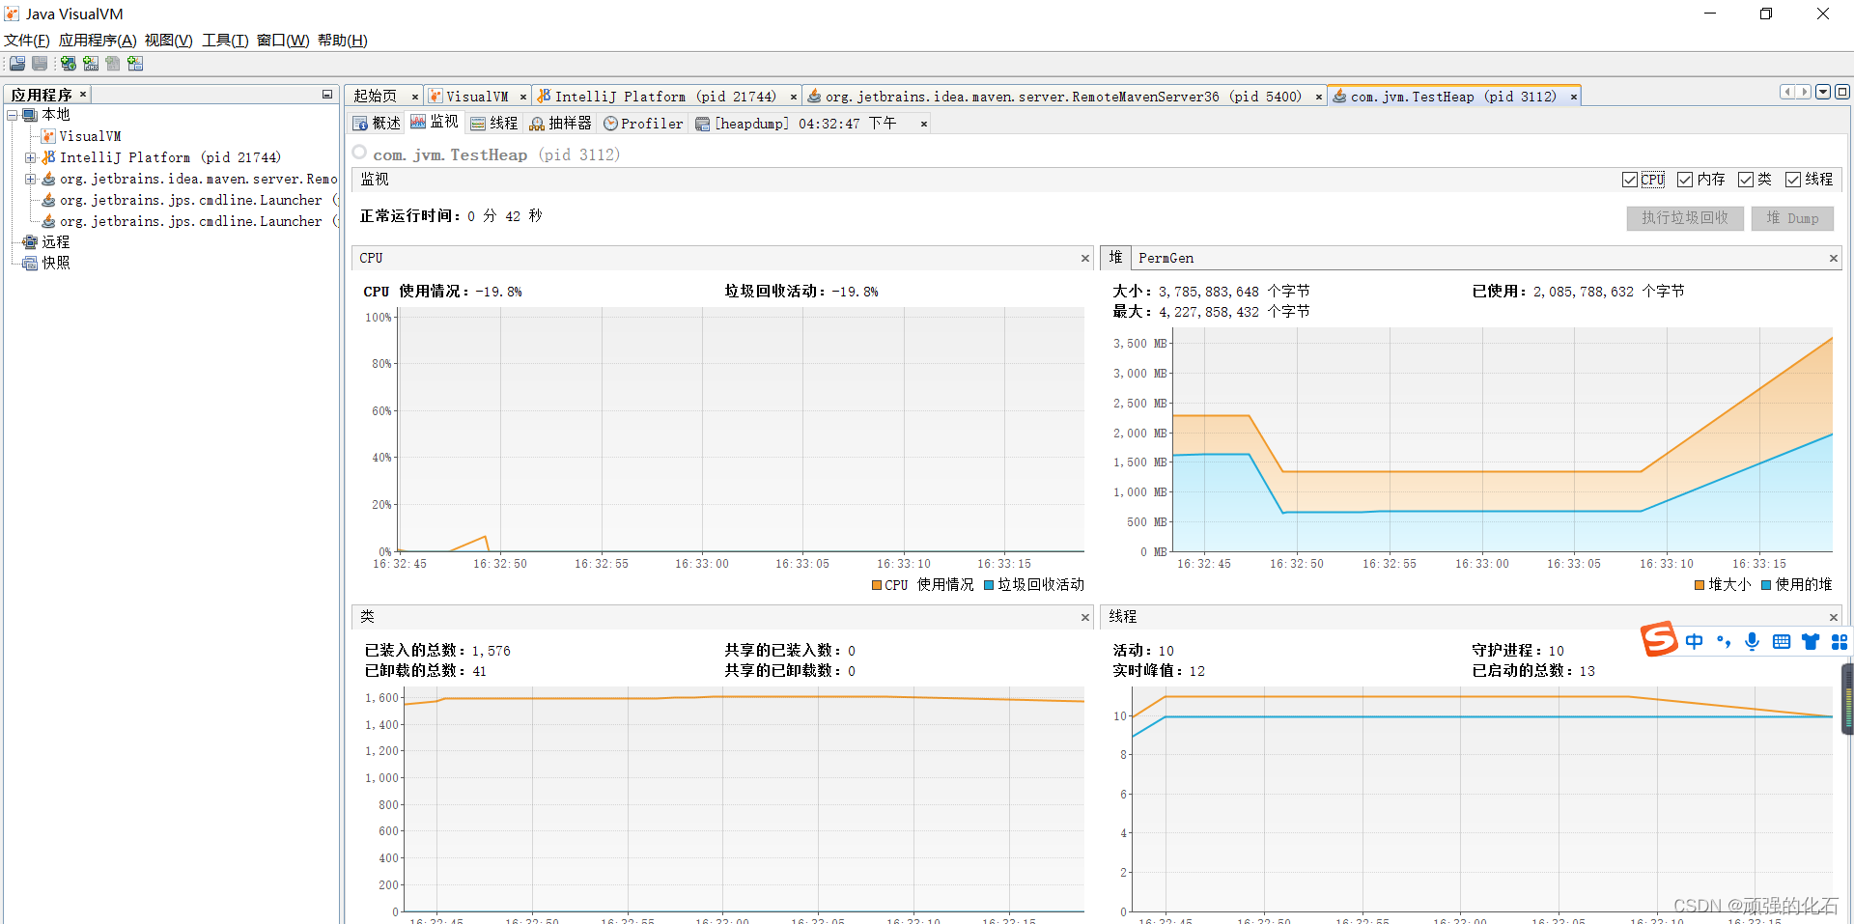Switch to the 线程 threads subtab
Image resolution: width=1854 pixels, height=924 pixels.
494,124
